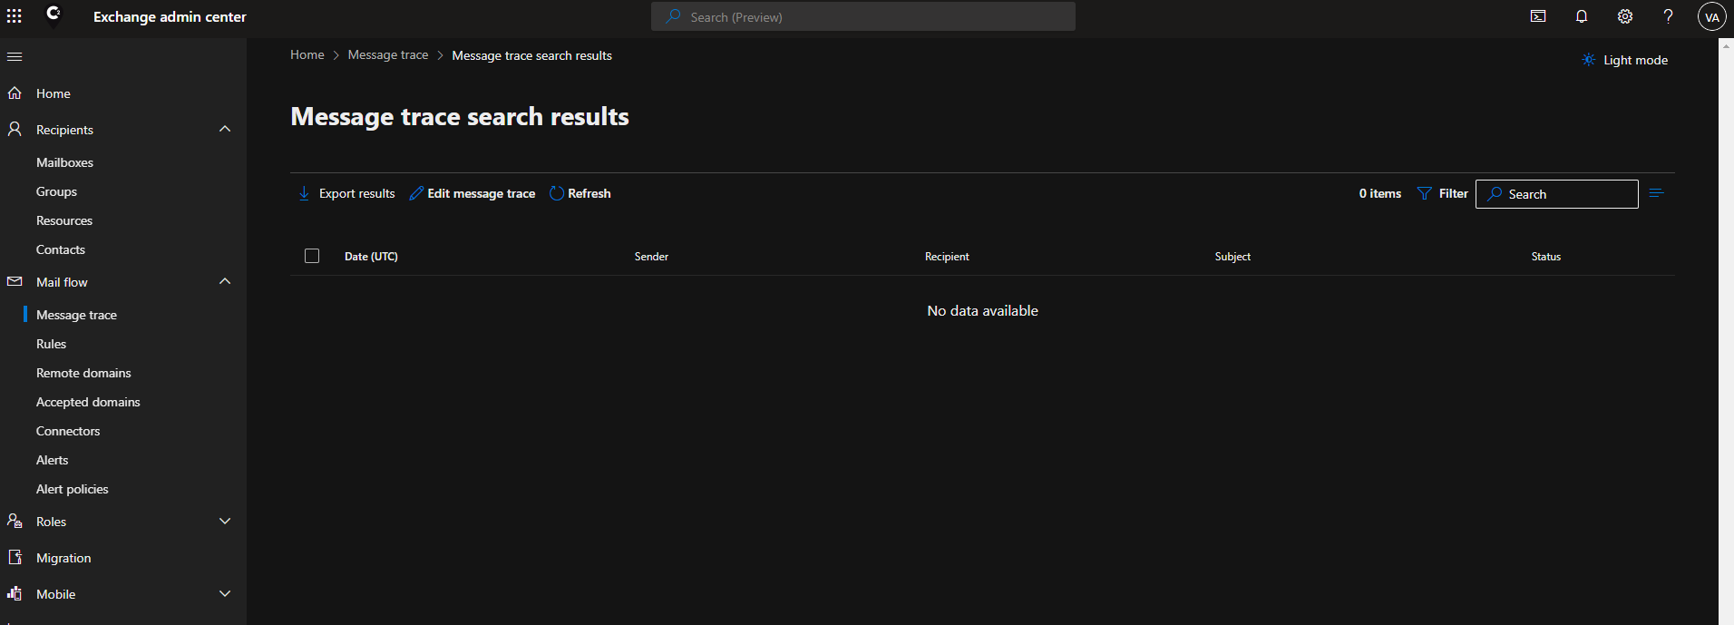Toggle the select all rows checkbox
The image size is (1734, 625).
coord(312,256)
